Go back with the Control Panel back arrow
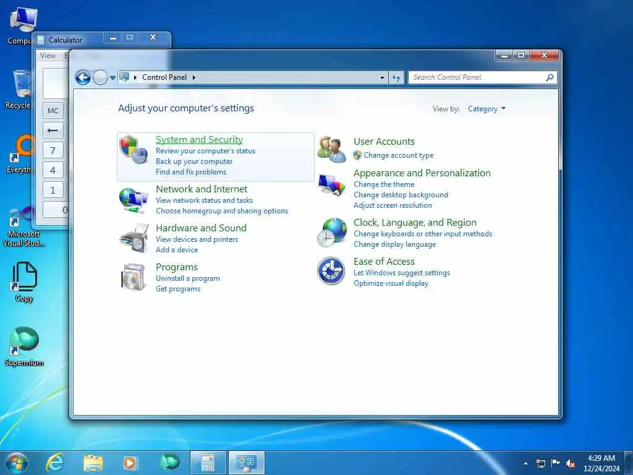This screenshot has height=475, width=633. tap(83, 77)
